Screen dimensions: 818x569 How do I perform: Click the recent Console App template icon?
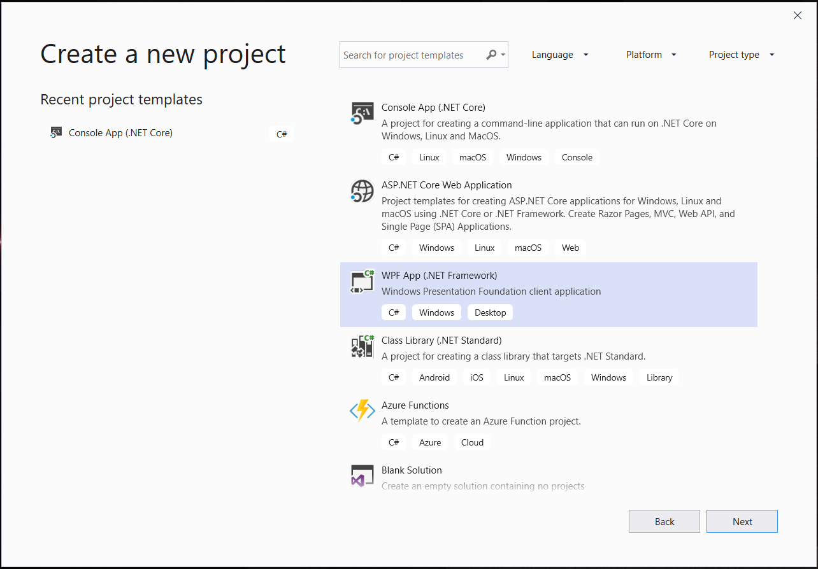(x=56, y=133)
